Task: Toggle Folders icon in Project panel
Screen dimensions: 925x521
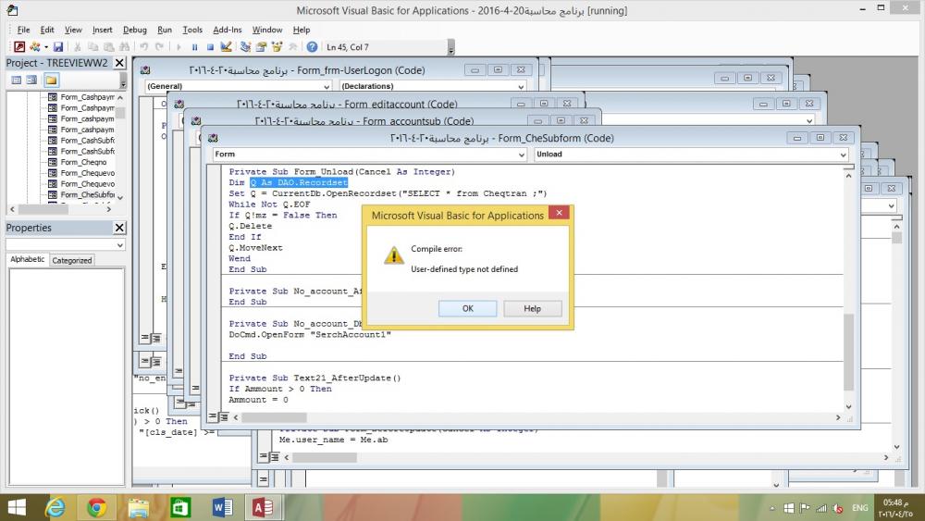Action: pos(51,80)
